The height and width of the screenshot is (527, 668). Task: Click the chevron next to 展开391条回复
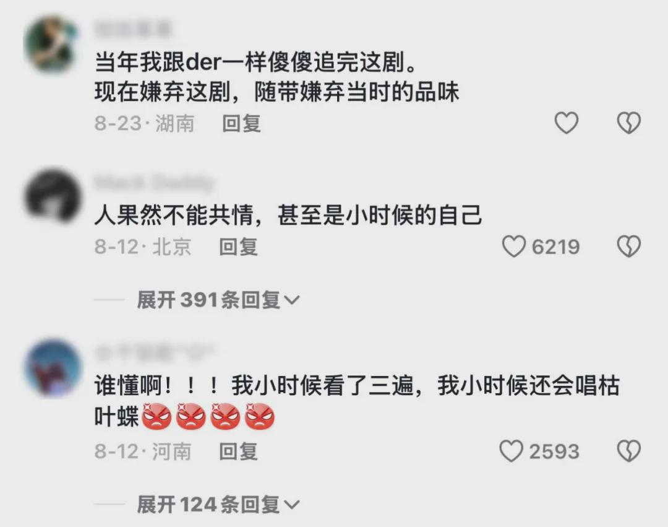click(292, 301)
